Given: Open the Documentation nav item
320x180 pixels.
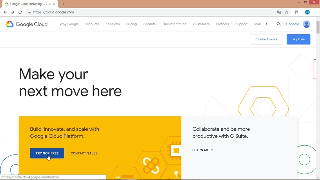Looking at the screenshot, I should coord(174,24).
